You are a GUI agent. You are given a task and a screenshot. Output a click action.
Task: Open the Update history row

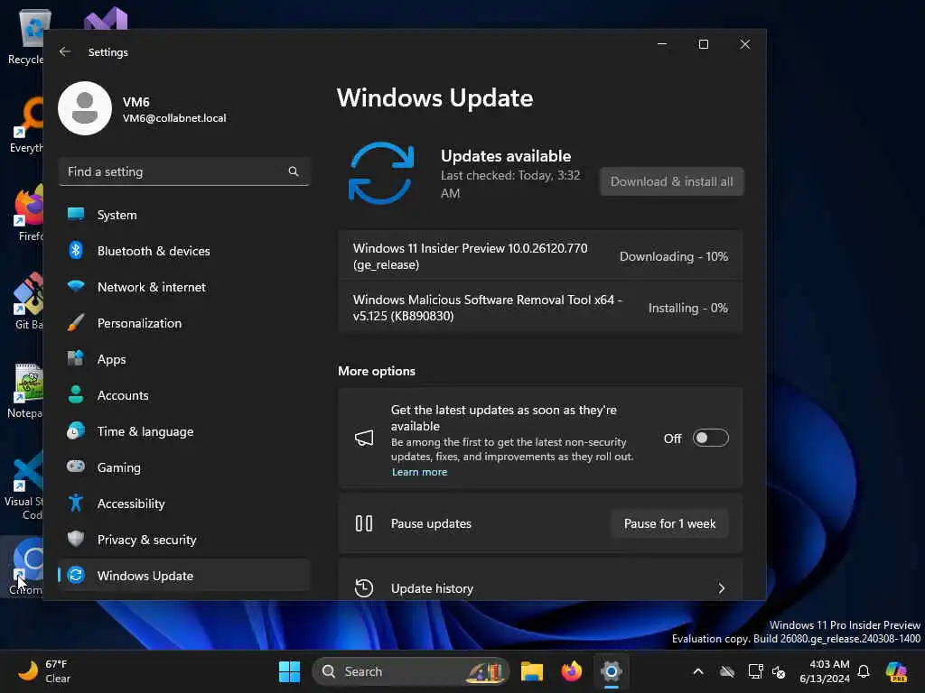pyautogui.click(x=540, y=580)
